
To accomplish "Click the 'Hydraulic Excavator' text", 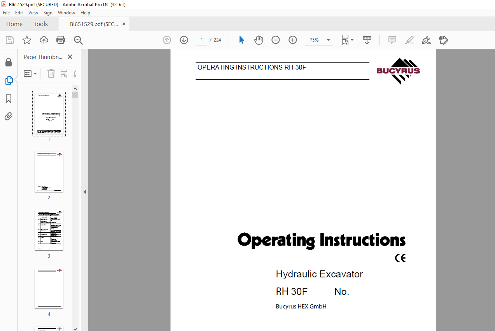I will pyautogui.click(x=319, y=274).
